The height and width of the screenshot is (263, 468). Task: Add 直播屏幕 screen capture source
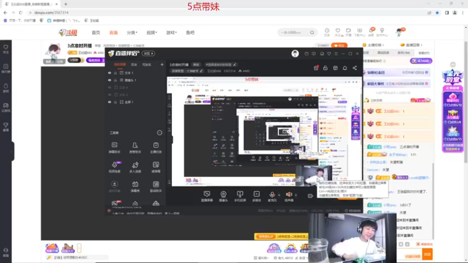(x=207, y=196)
